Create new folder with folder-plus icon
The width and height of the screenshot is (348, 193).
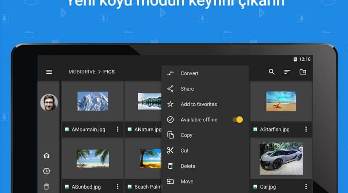303,72
